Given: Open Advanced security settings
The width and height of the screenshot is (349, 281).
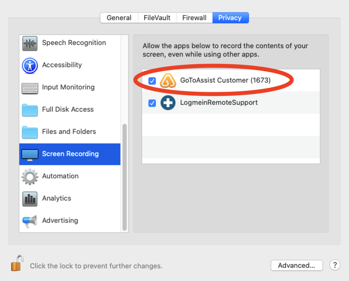Looking at the screenshot, I should tap(297, 265).
